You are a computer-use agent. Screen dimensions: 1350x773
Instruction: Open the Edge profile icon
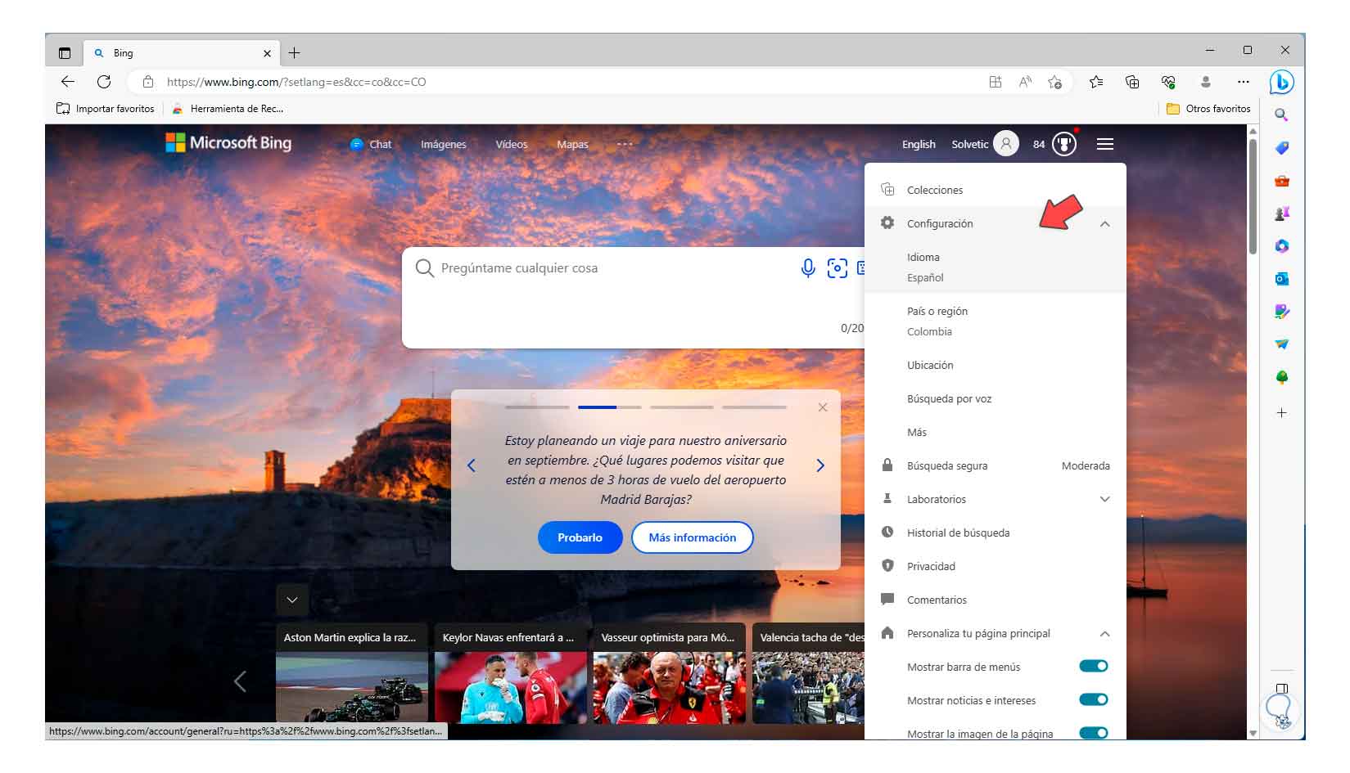point(1205,82)
